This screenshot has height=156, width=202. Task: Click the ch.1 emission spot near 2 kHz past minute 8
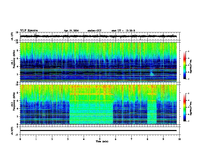pos(152,73)
